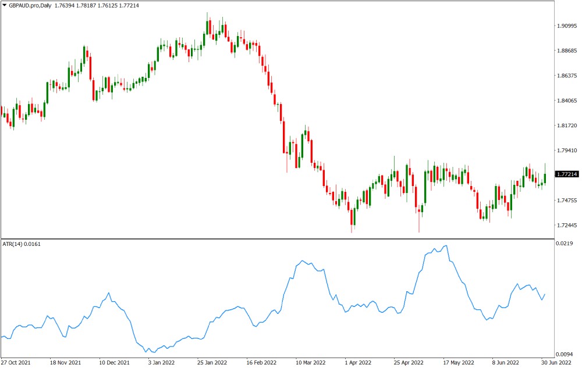Click the 1.86375 price axis label
This screenshot has width=582, height=368.
tap(566, 76)
